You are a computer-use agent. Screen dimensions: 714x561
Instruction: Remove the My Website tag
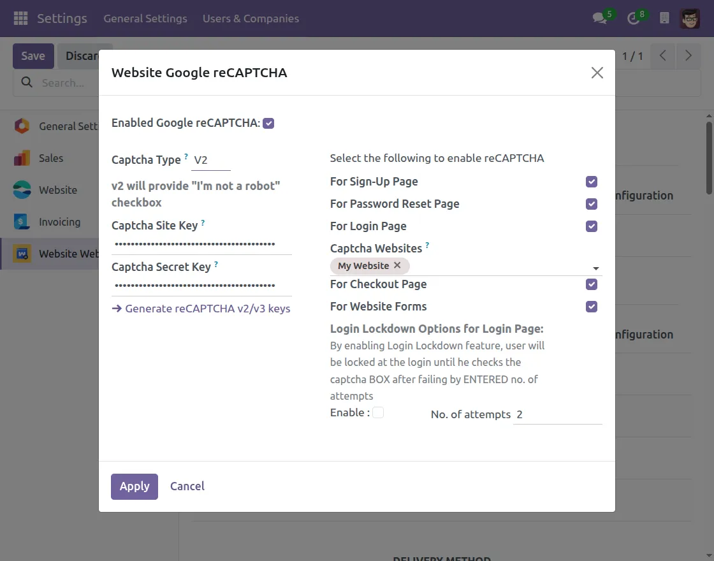click(x=397, y=265)
